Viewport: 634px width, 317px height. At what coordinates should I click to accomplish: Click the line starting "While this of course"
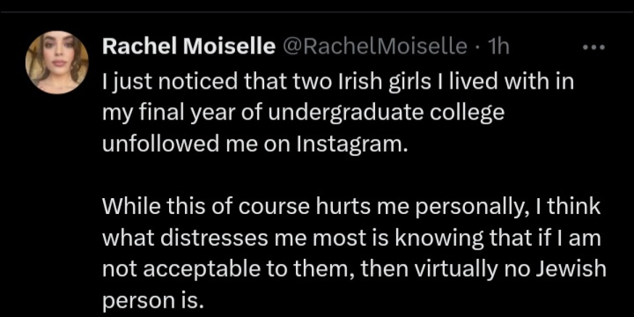(351, 207)
